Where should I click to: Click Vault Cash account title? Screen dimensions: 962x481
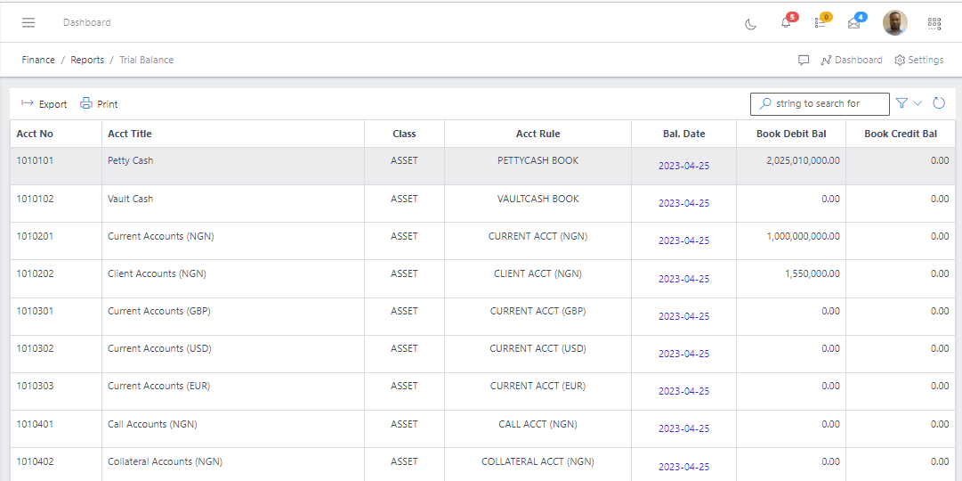coord(130,199)
